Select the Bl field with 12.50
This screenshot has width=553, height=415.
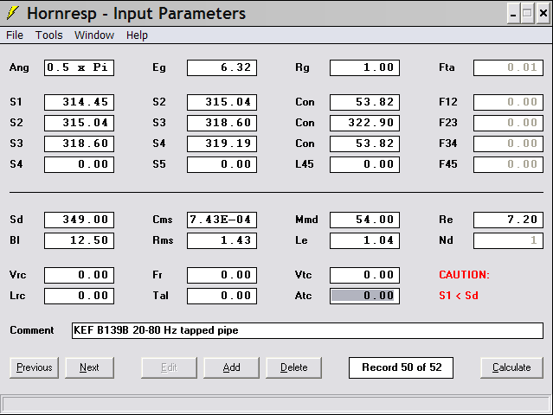(x=79, y=240)
